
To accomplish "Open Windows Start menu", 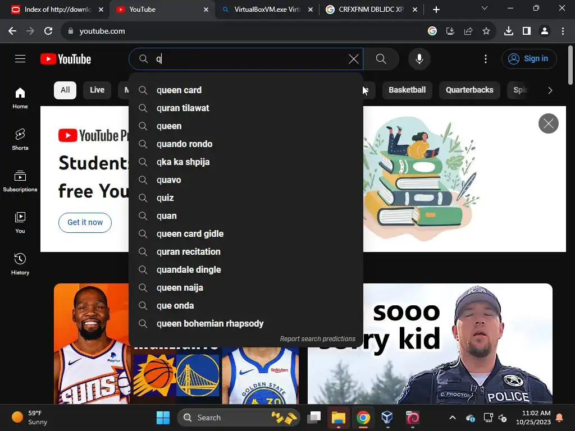I will coord(163,418).
